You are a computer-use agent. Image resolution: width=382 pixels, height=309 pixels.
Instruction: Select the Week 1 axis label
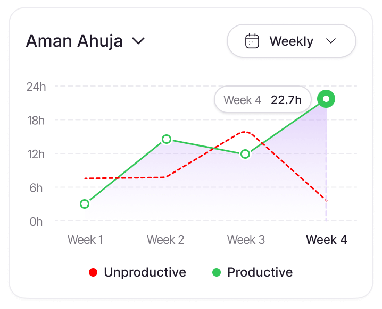(85, 239)
